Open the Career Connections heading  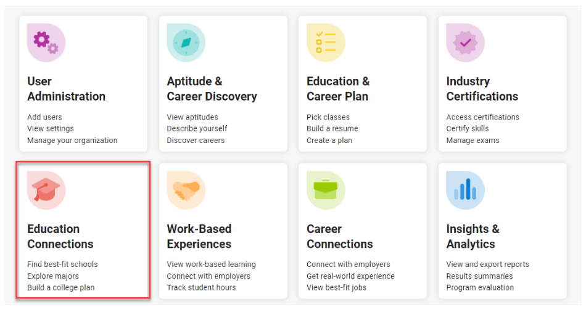click(339, 236)
